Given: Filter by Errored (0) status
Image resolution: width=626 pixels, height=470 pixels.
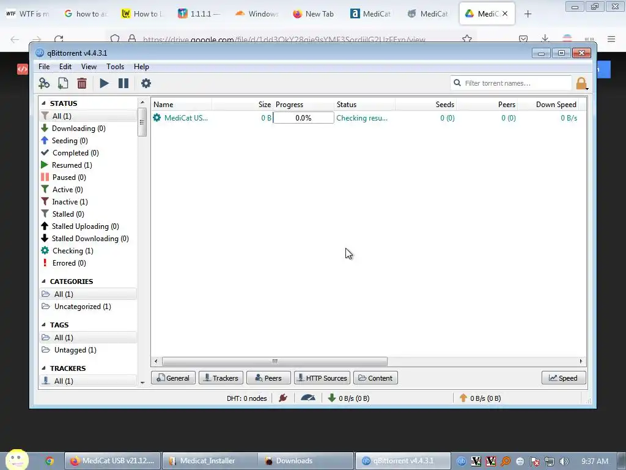Looking at the screenshot, I should pyautogui.click(x=88, y=263).
